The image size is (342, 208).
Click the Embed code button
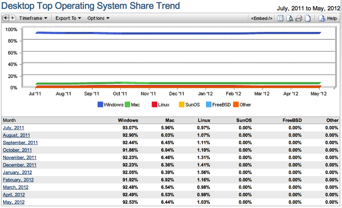(262, 18)
